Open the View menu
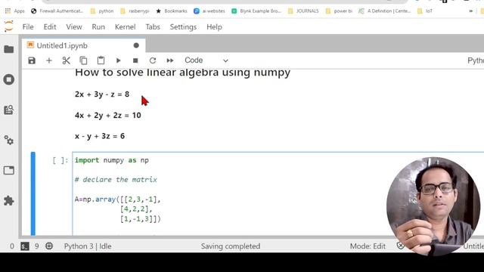This screenshot has width=484, height=272. 74,27
